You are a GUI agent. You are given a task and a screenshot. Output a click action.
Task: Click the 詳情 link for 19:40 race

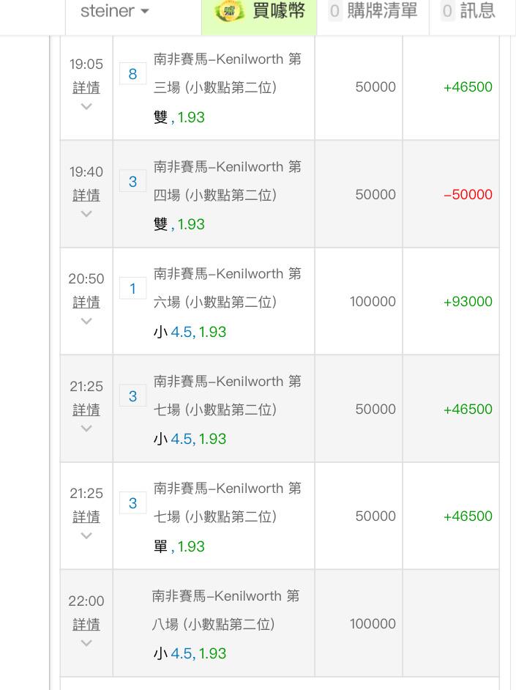click(86, 195)
